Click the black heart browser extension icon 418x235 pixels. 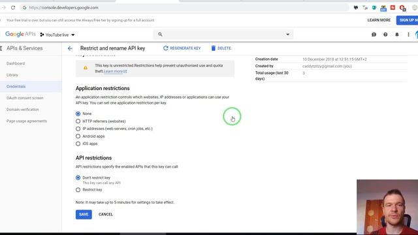pyautogui.click(x=355, y=7)
